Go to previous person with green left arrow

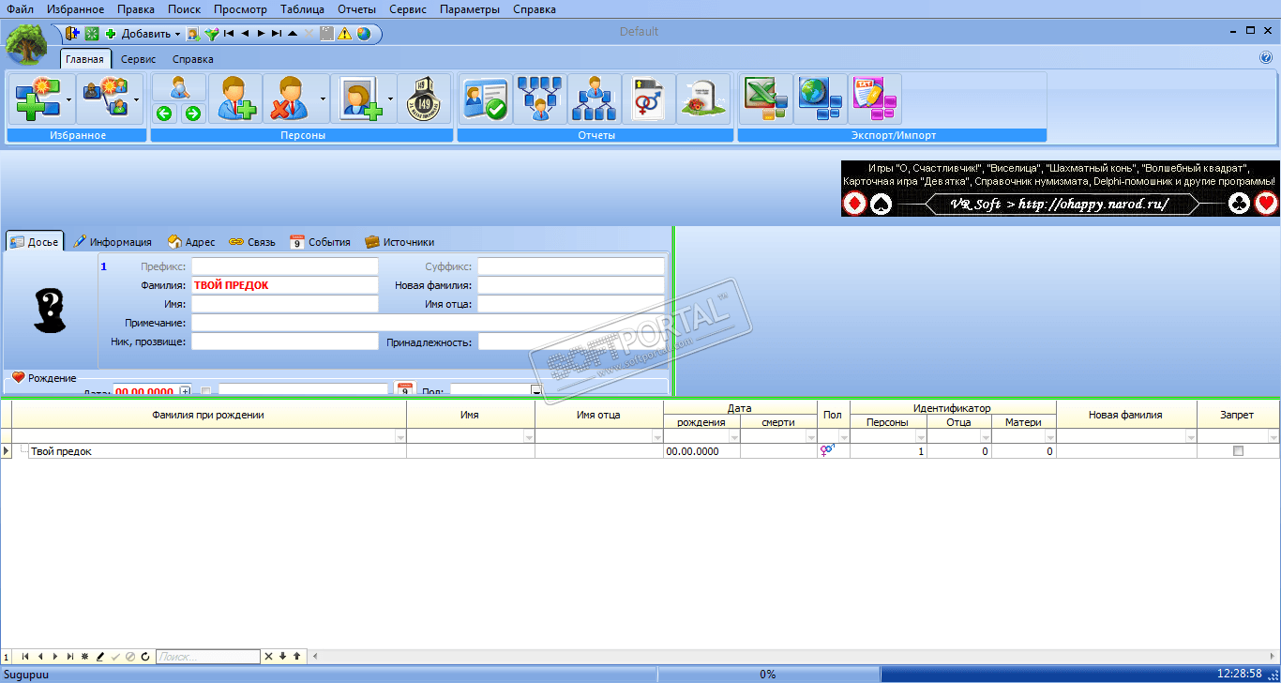coord(165,114)
